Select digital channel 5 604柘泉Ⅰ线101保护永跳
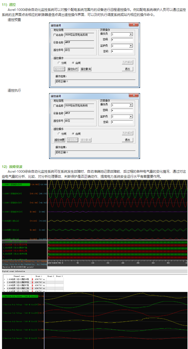This screenshot has height=349, width=188. 14,254
